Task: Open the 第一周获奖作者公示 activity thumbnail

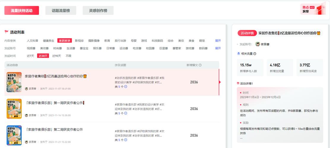Action: tap(14, 109)
